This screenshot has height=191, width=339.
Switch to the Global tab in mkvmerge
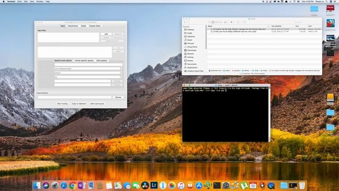(84, 26)
